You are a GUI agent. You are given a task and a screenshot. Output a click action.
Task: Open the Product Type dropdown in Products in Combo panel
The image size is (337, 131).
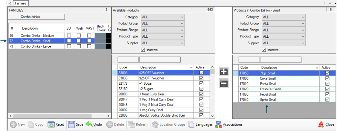(x=284, y=36)
